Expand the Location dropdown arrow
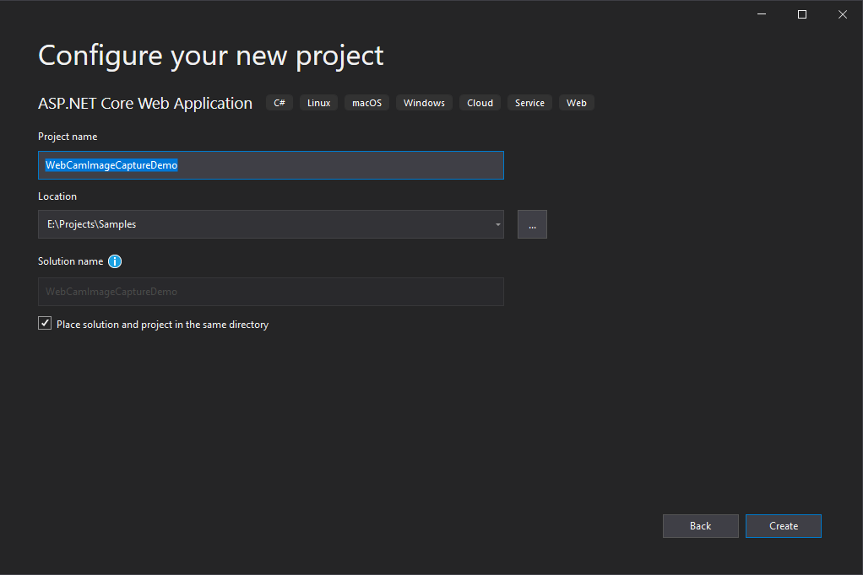The width and height of the screenshot is (863, 575). (x=497, y=224)
